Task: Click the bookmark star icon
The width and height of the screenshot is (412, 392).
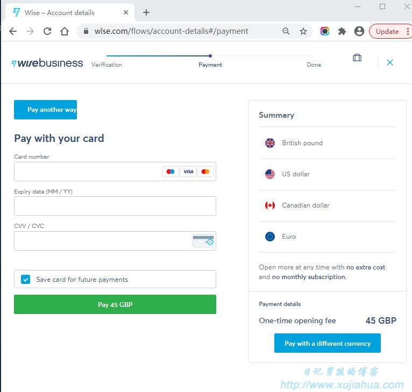Action: pos(303,31)
